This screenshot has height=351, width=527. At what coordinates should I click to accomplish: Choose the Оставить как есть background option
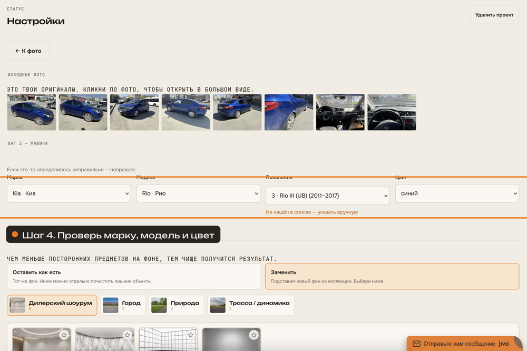(134, 276)
